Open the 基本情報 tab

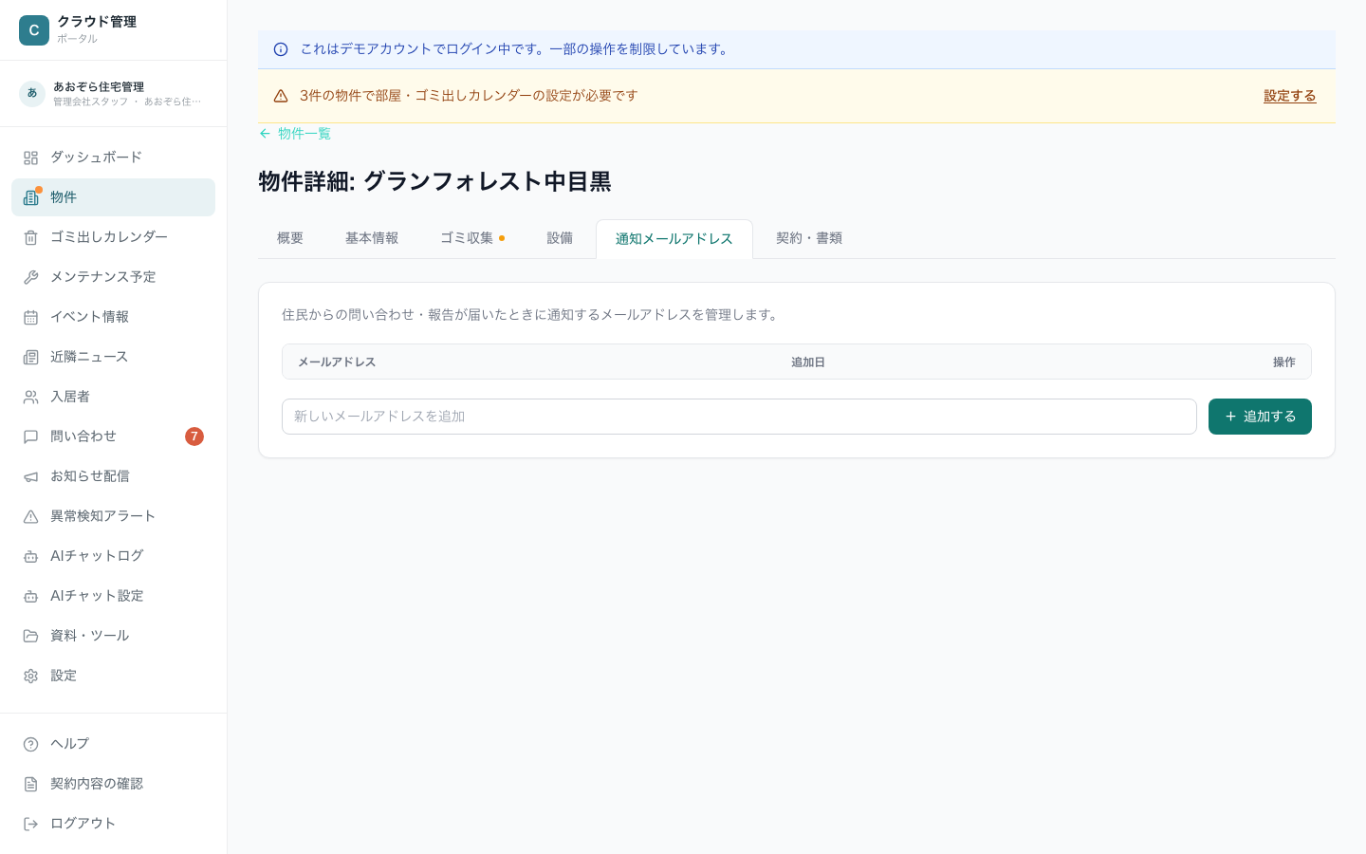coord(372,238)
